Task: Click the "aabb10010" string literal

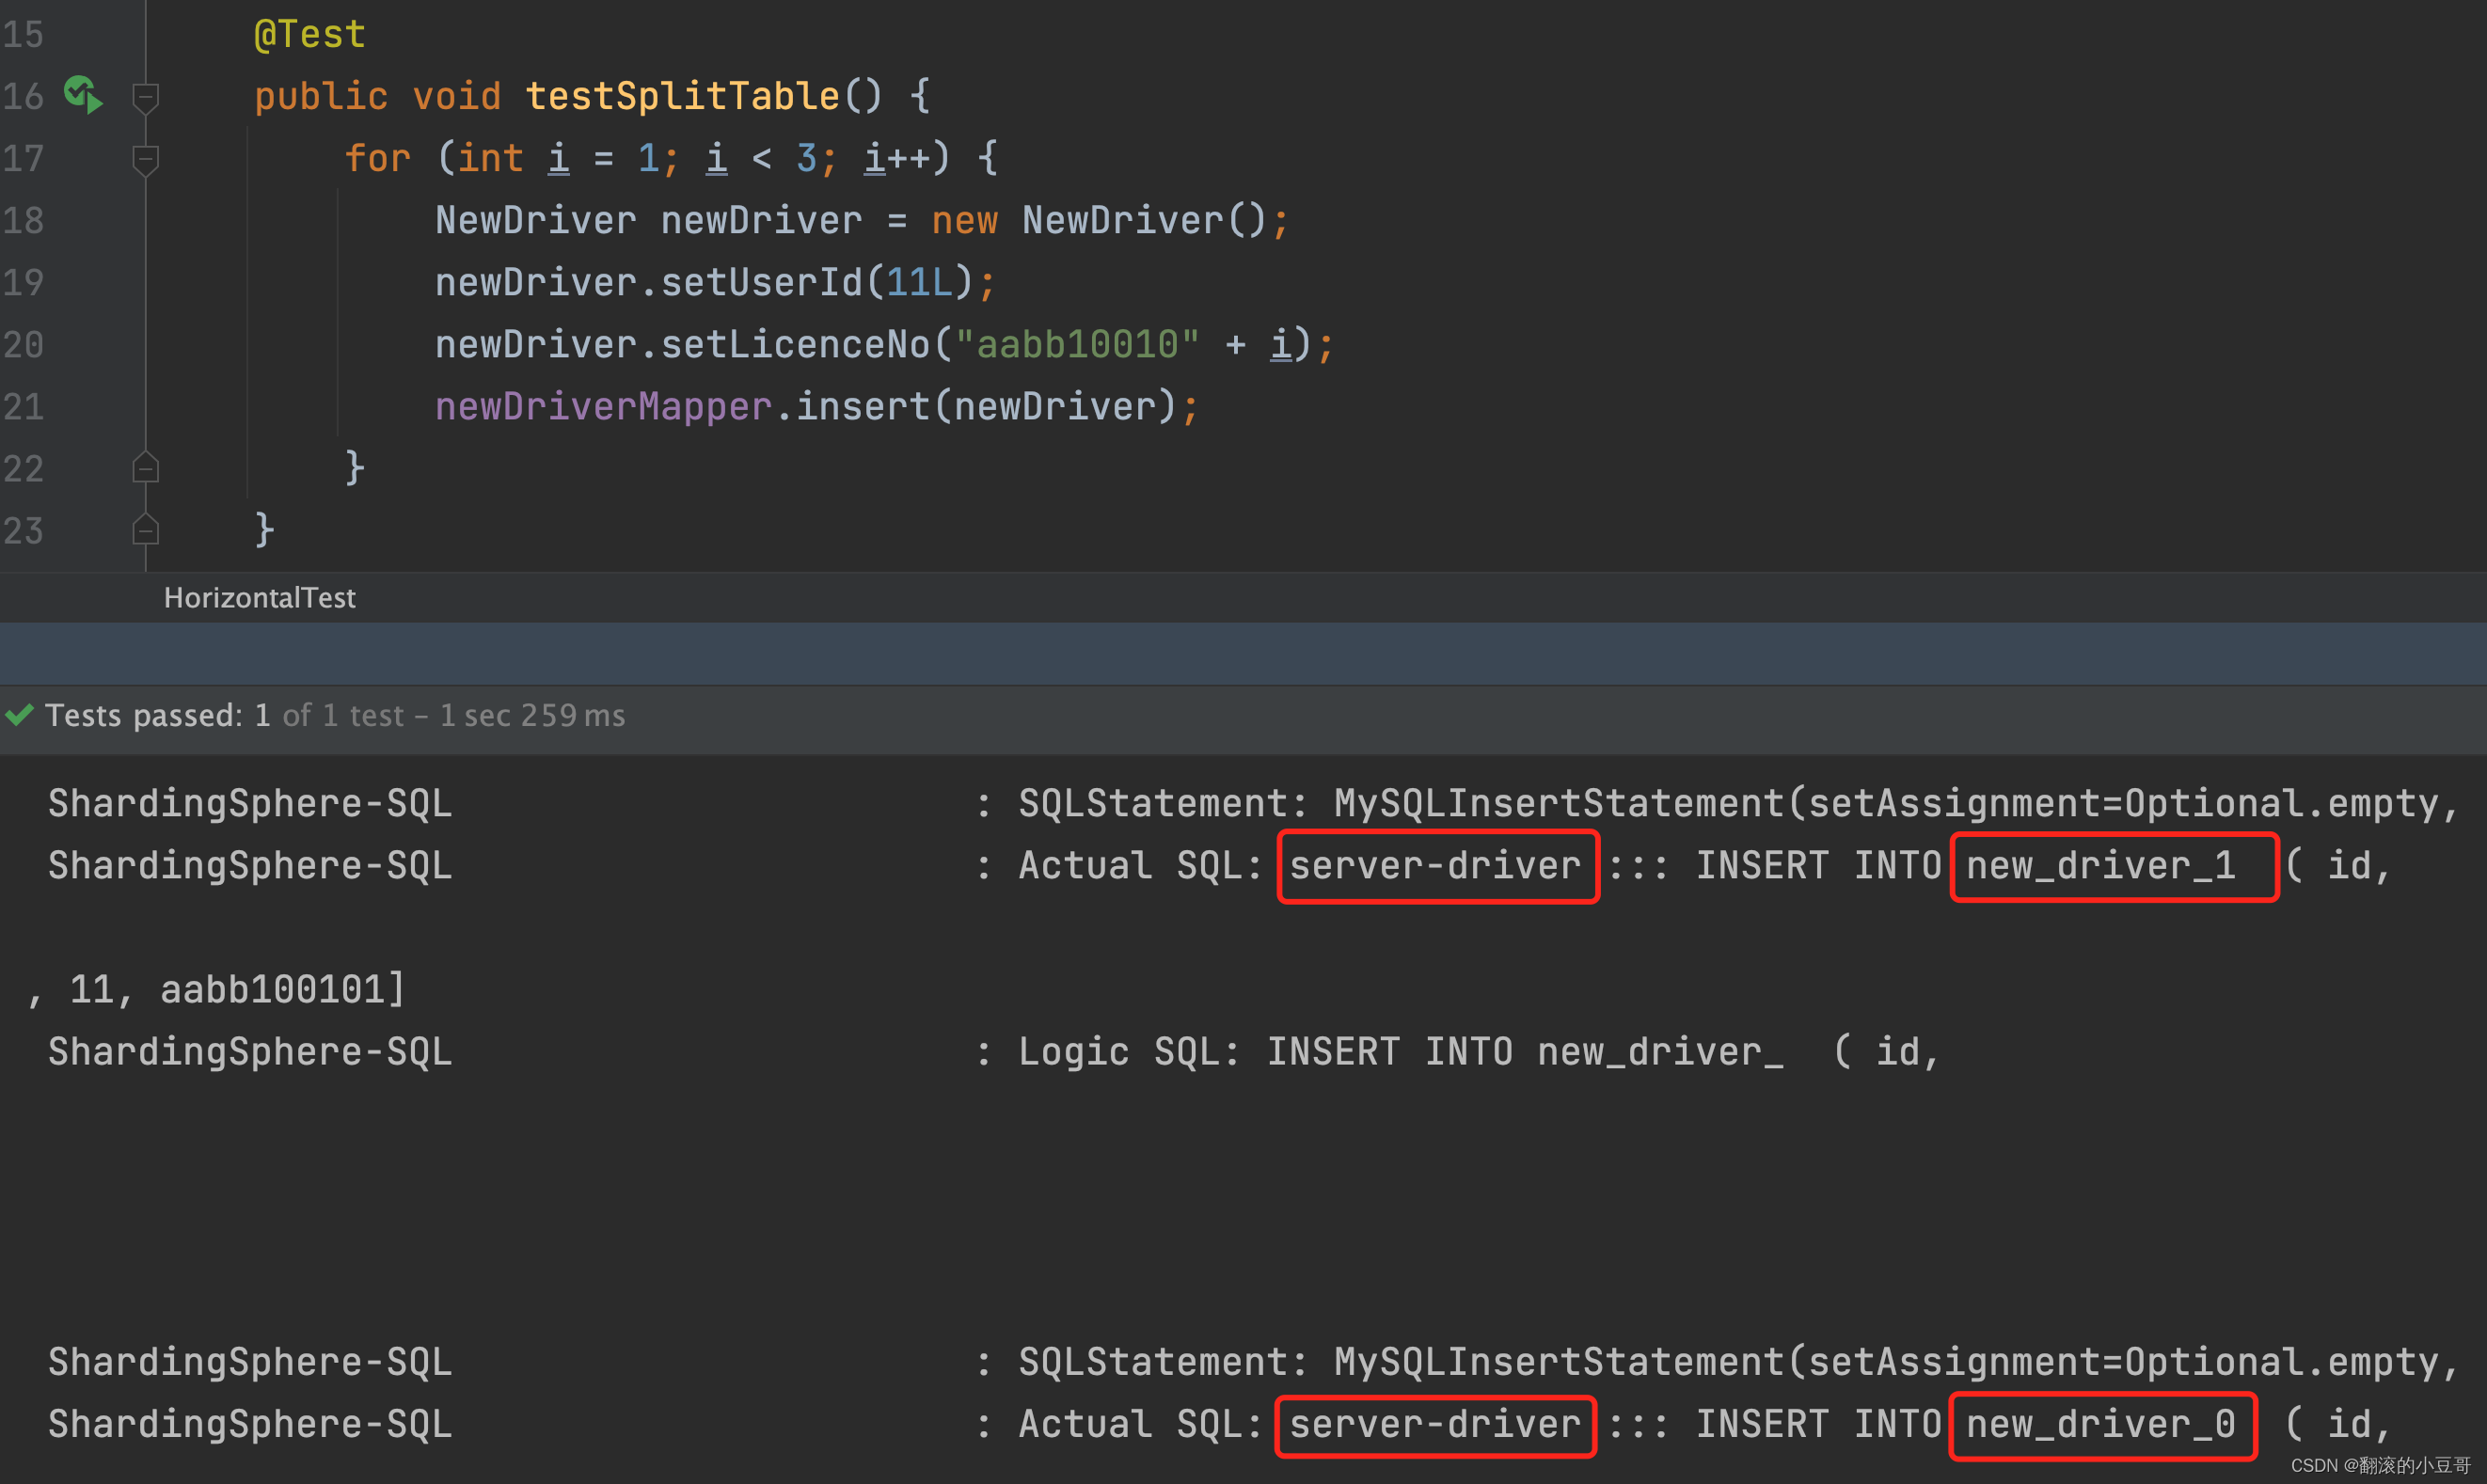Action: 1077,345
